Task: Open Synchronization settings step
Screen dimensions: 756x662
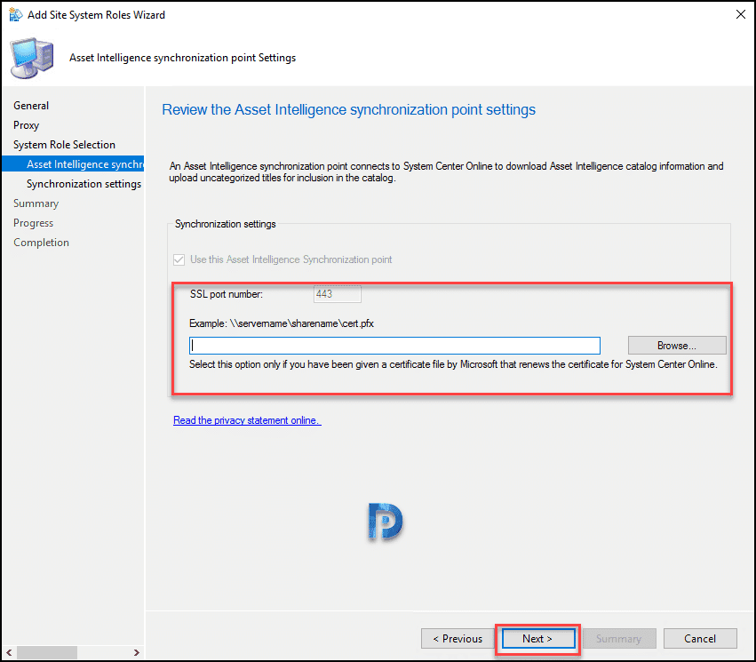Action: tap(84, 184)
